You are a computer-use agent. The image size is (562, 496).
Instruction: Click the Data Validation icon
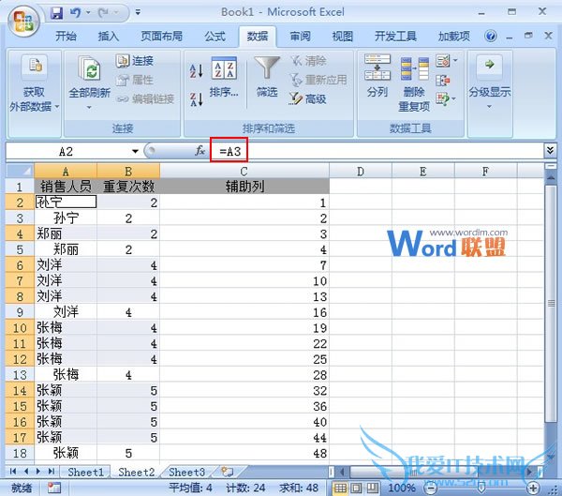click(443, 61)
